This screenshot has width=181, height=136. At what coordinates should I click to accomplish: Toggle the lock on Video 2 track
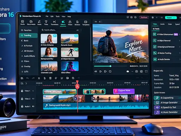(x=22, y=99)
